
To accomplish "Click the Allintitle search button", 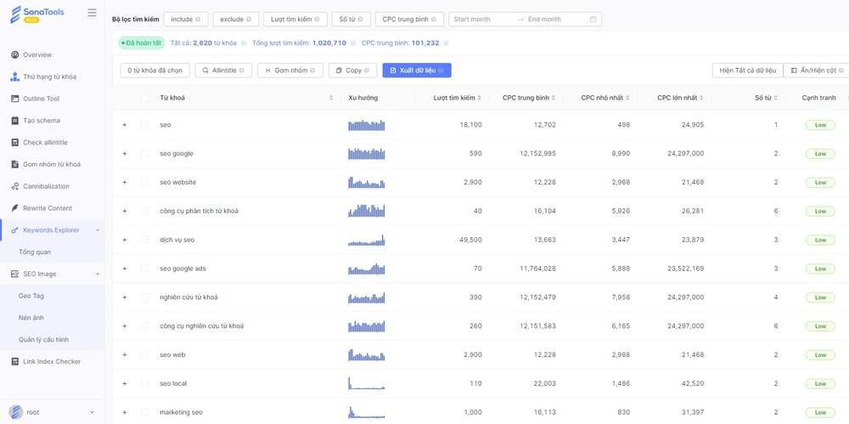I will pos(223,71).
